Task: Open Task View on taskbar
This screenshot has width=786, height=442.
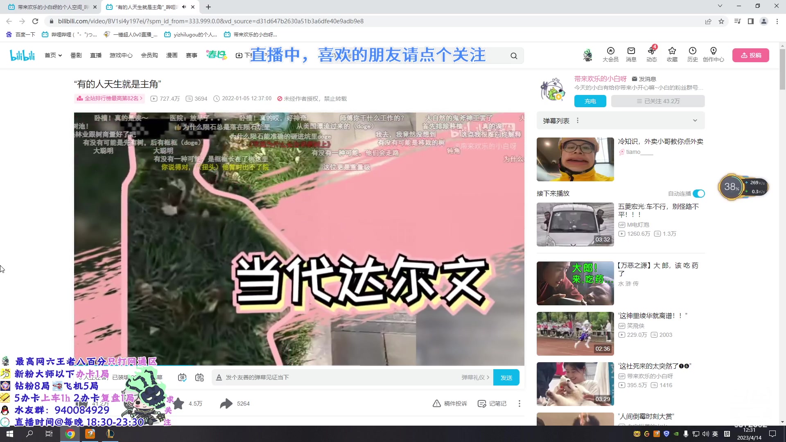Action: (x=49, y=434)
